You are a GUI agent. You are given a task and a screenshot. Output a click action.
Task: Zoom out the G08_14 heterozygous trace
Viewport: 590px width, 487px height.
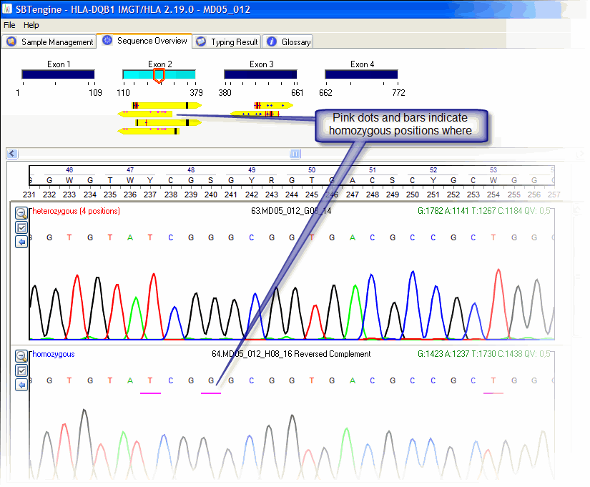pyautogui.click(x=21, y=213)
